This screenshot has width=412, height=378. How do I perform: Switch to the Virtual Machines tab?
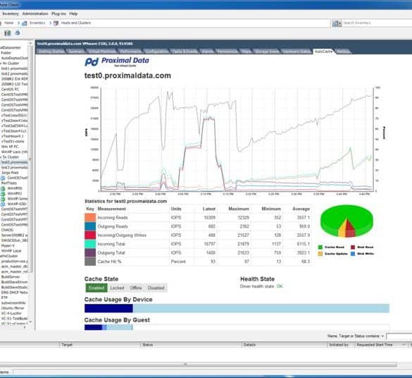point(101,51)
